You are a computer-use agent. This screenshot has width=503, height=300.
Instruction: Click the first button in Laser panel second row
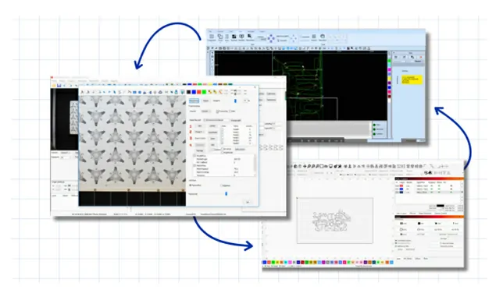click(403, 230)
